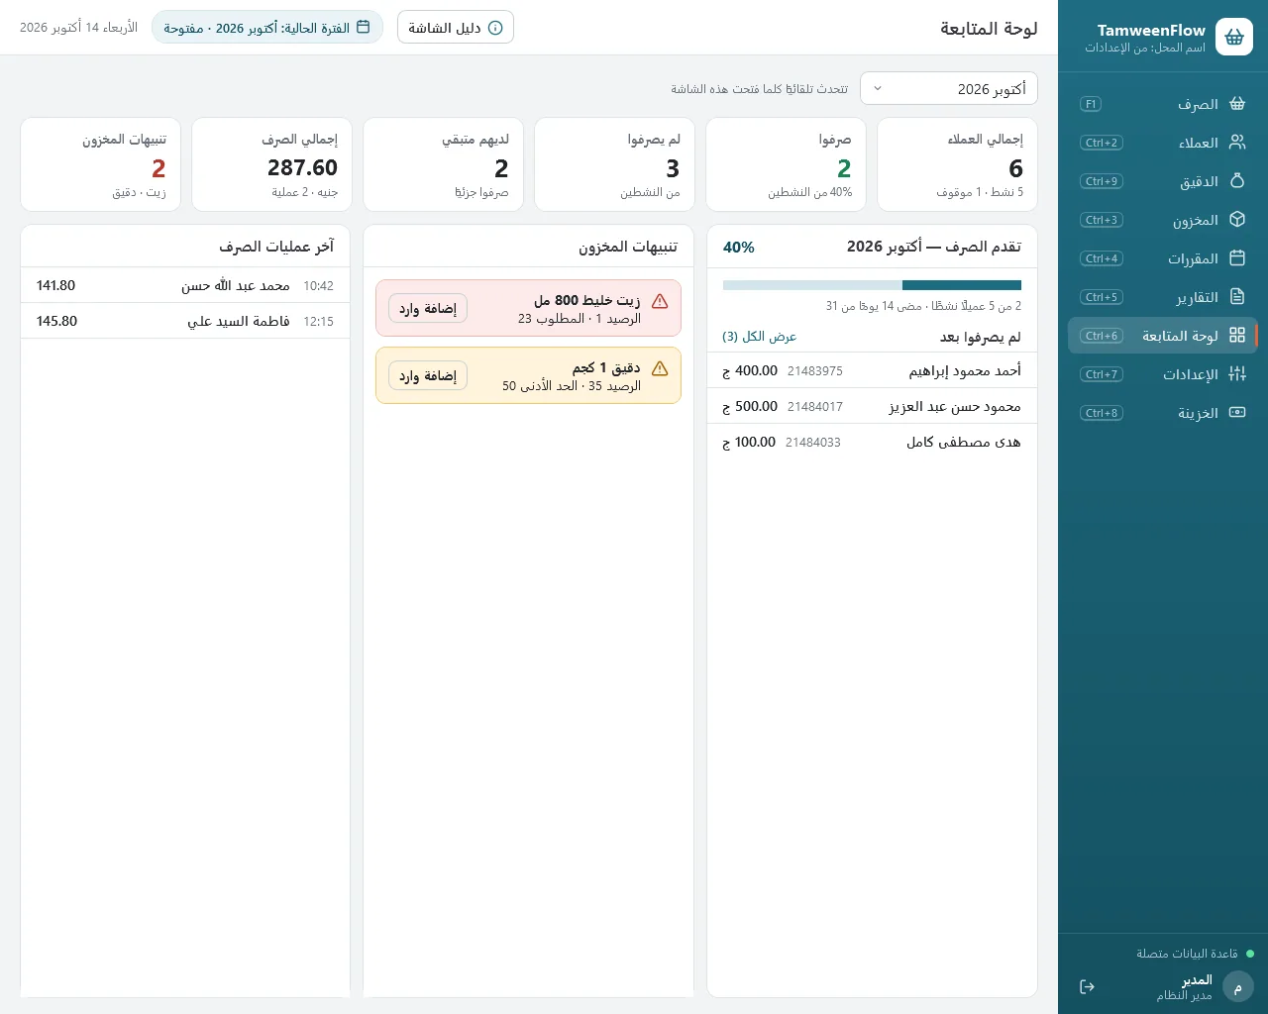Image resolution: width=1268 pixels, height=1014 pixels.
Task: Open المخزون section in sidebar
Action: point(1163,220)
